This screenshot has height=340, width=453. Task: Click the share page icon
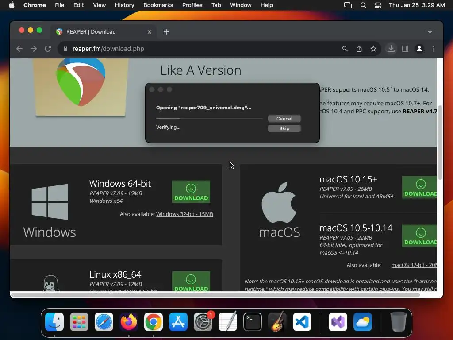coord(359,49)
